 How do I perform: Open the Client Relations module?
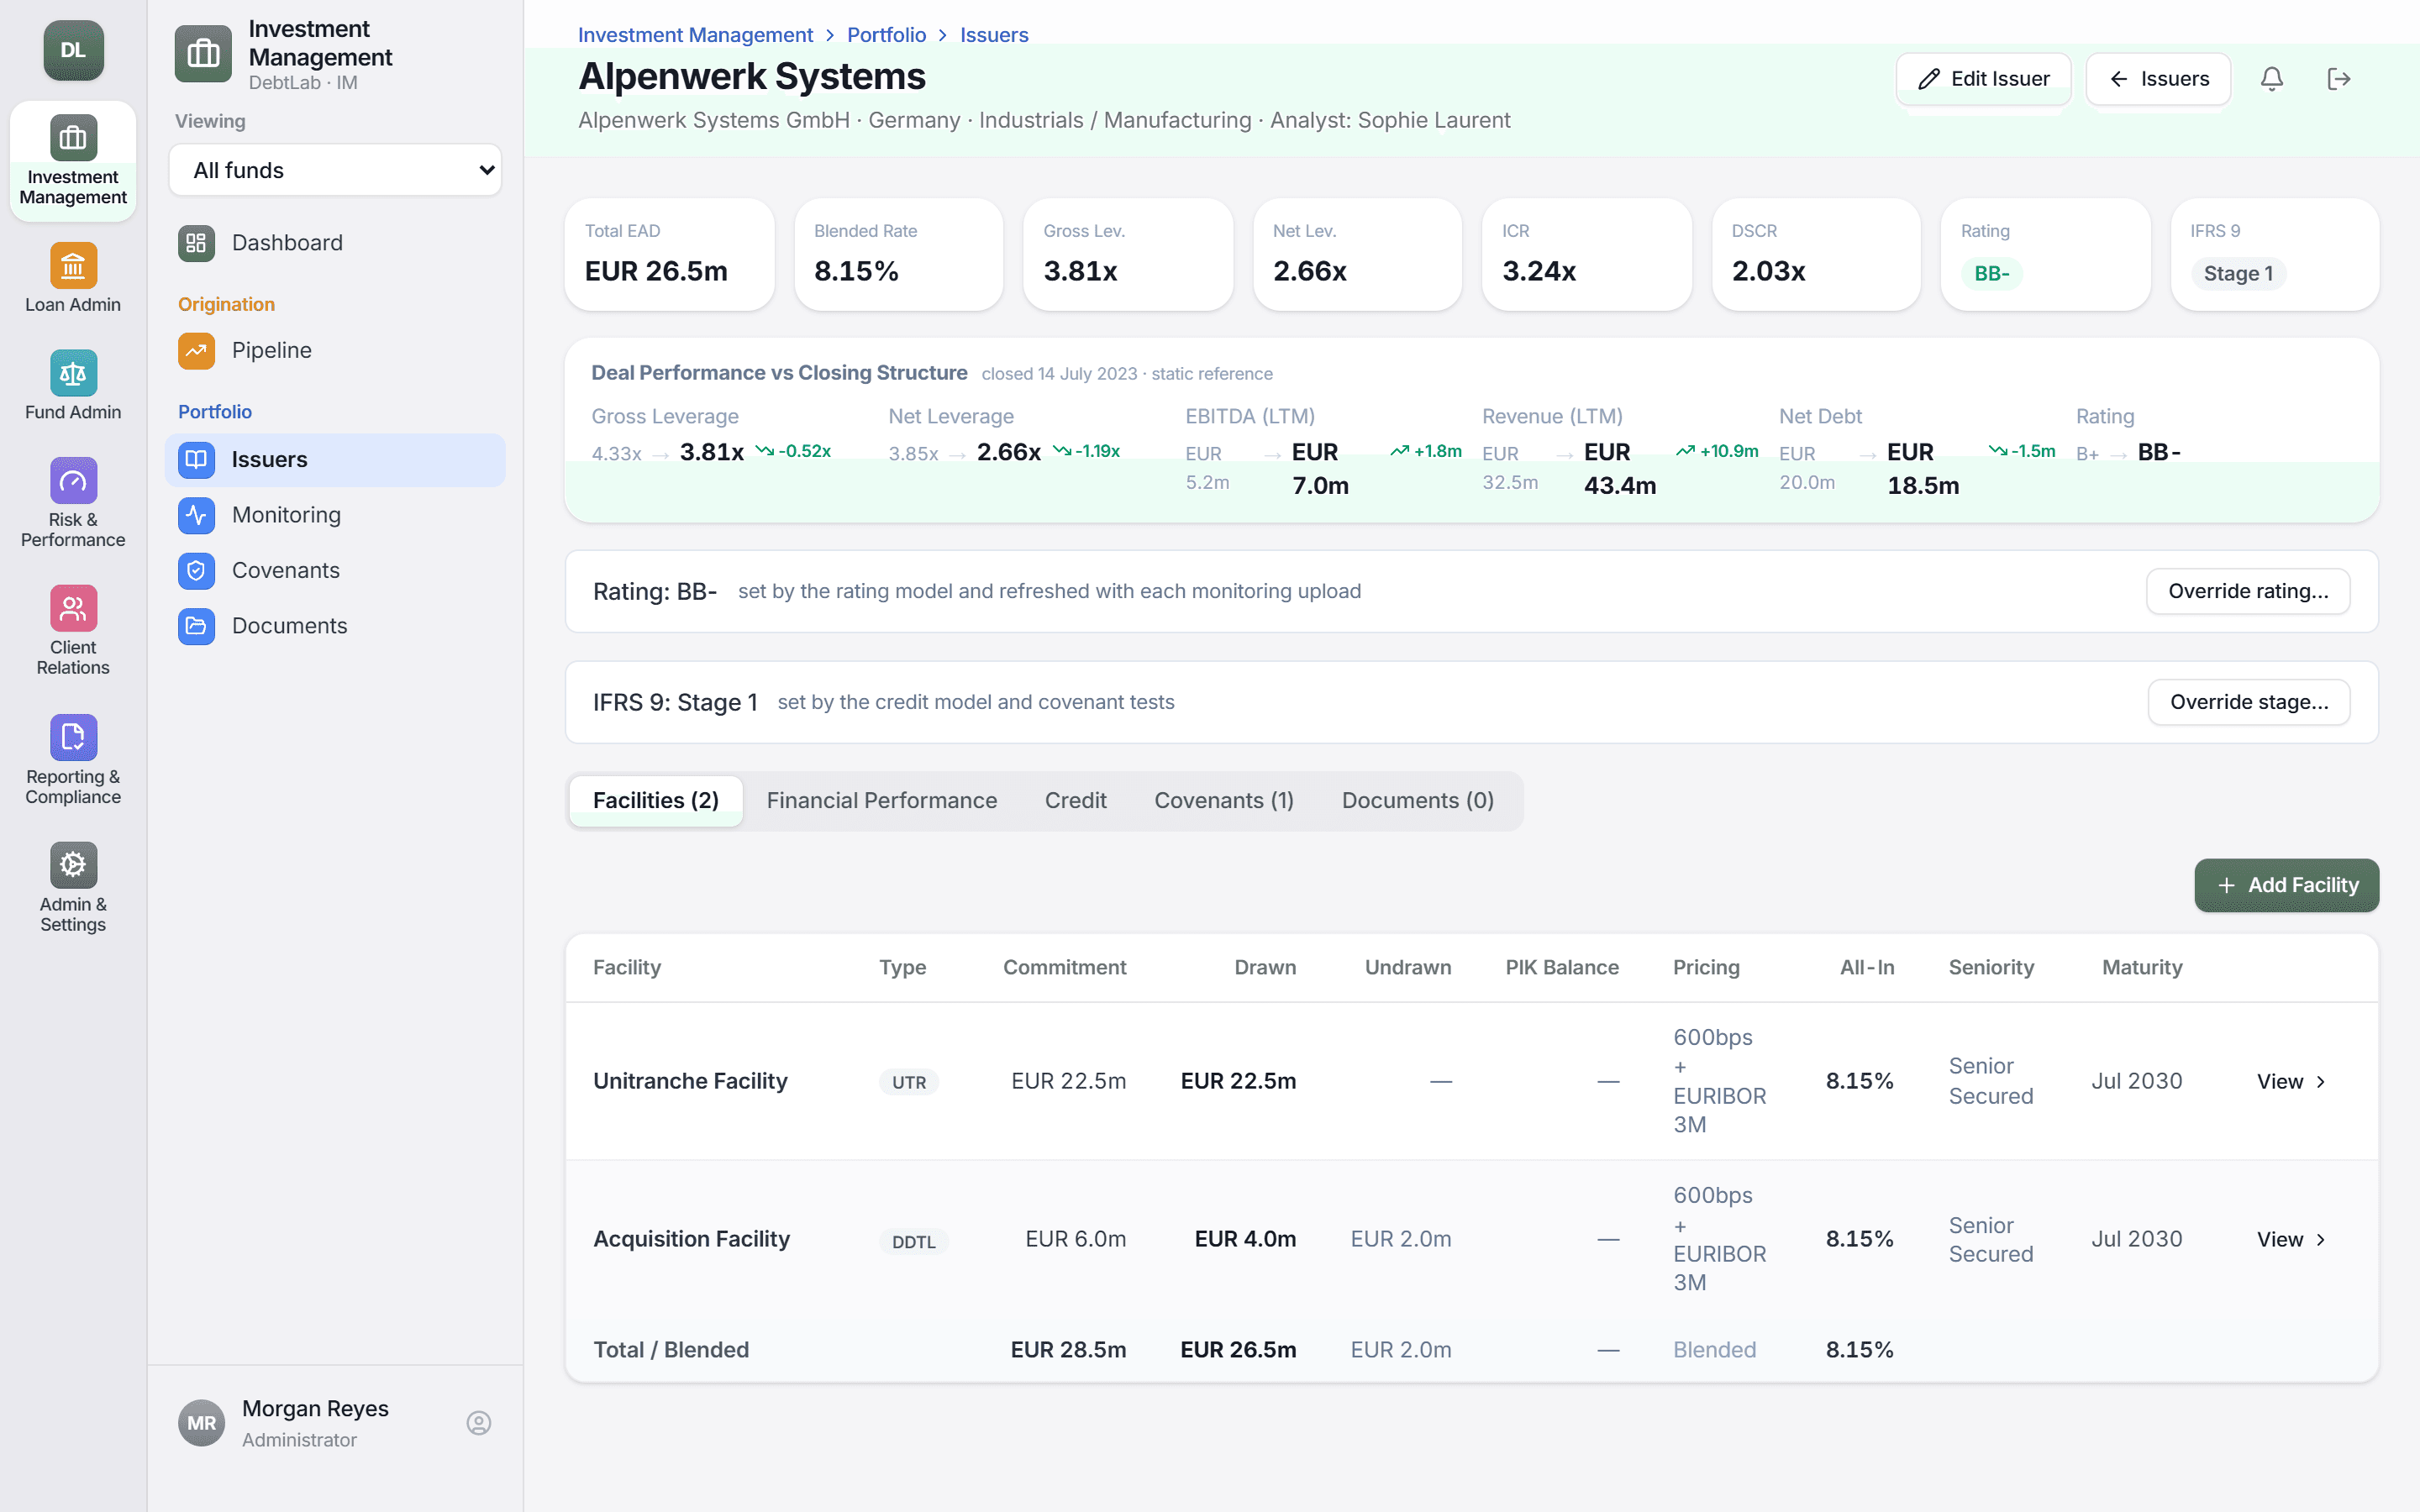click(x=73, y=630)
